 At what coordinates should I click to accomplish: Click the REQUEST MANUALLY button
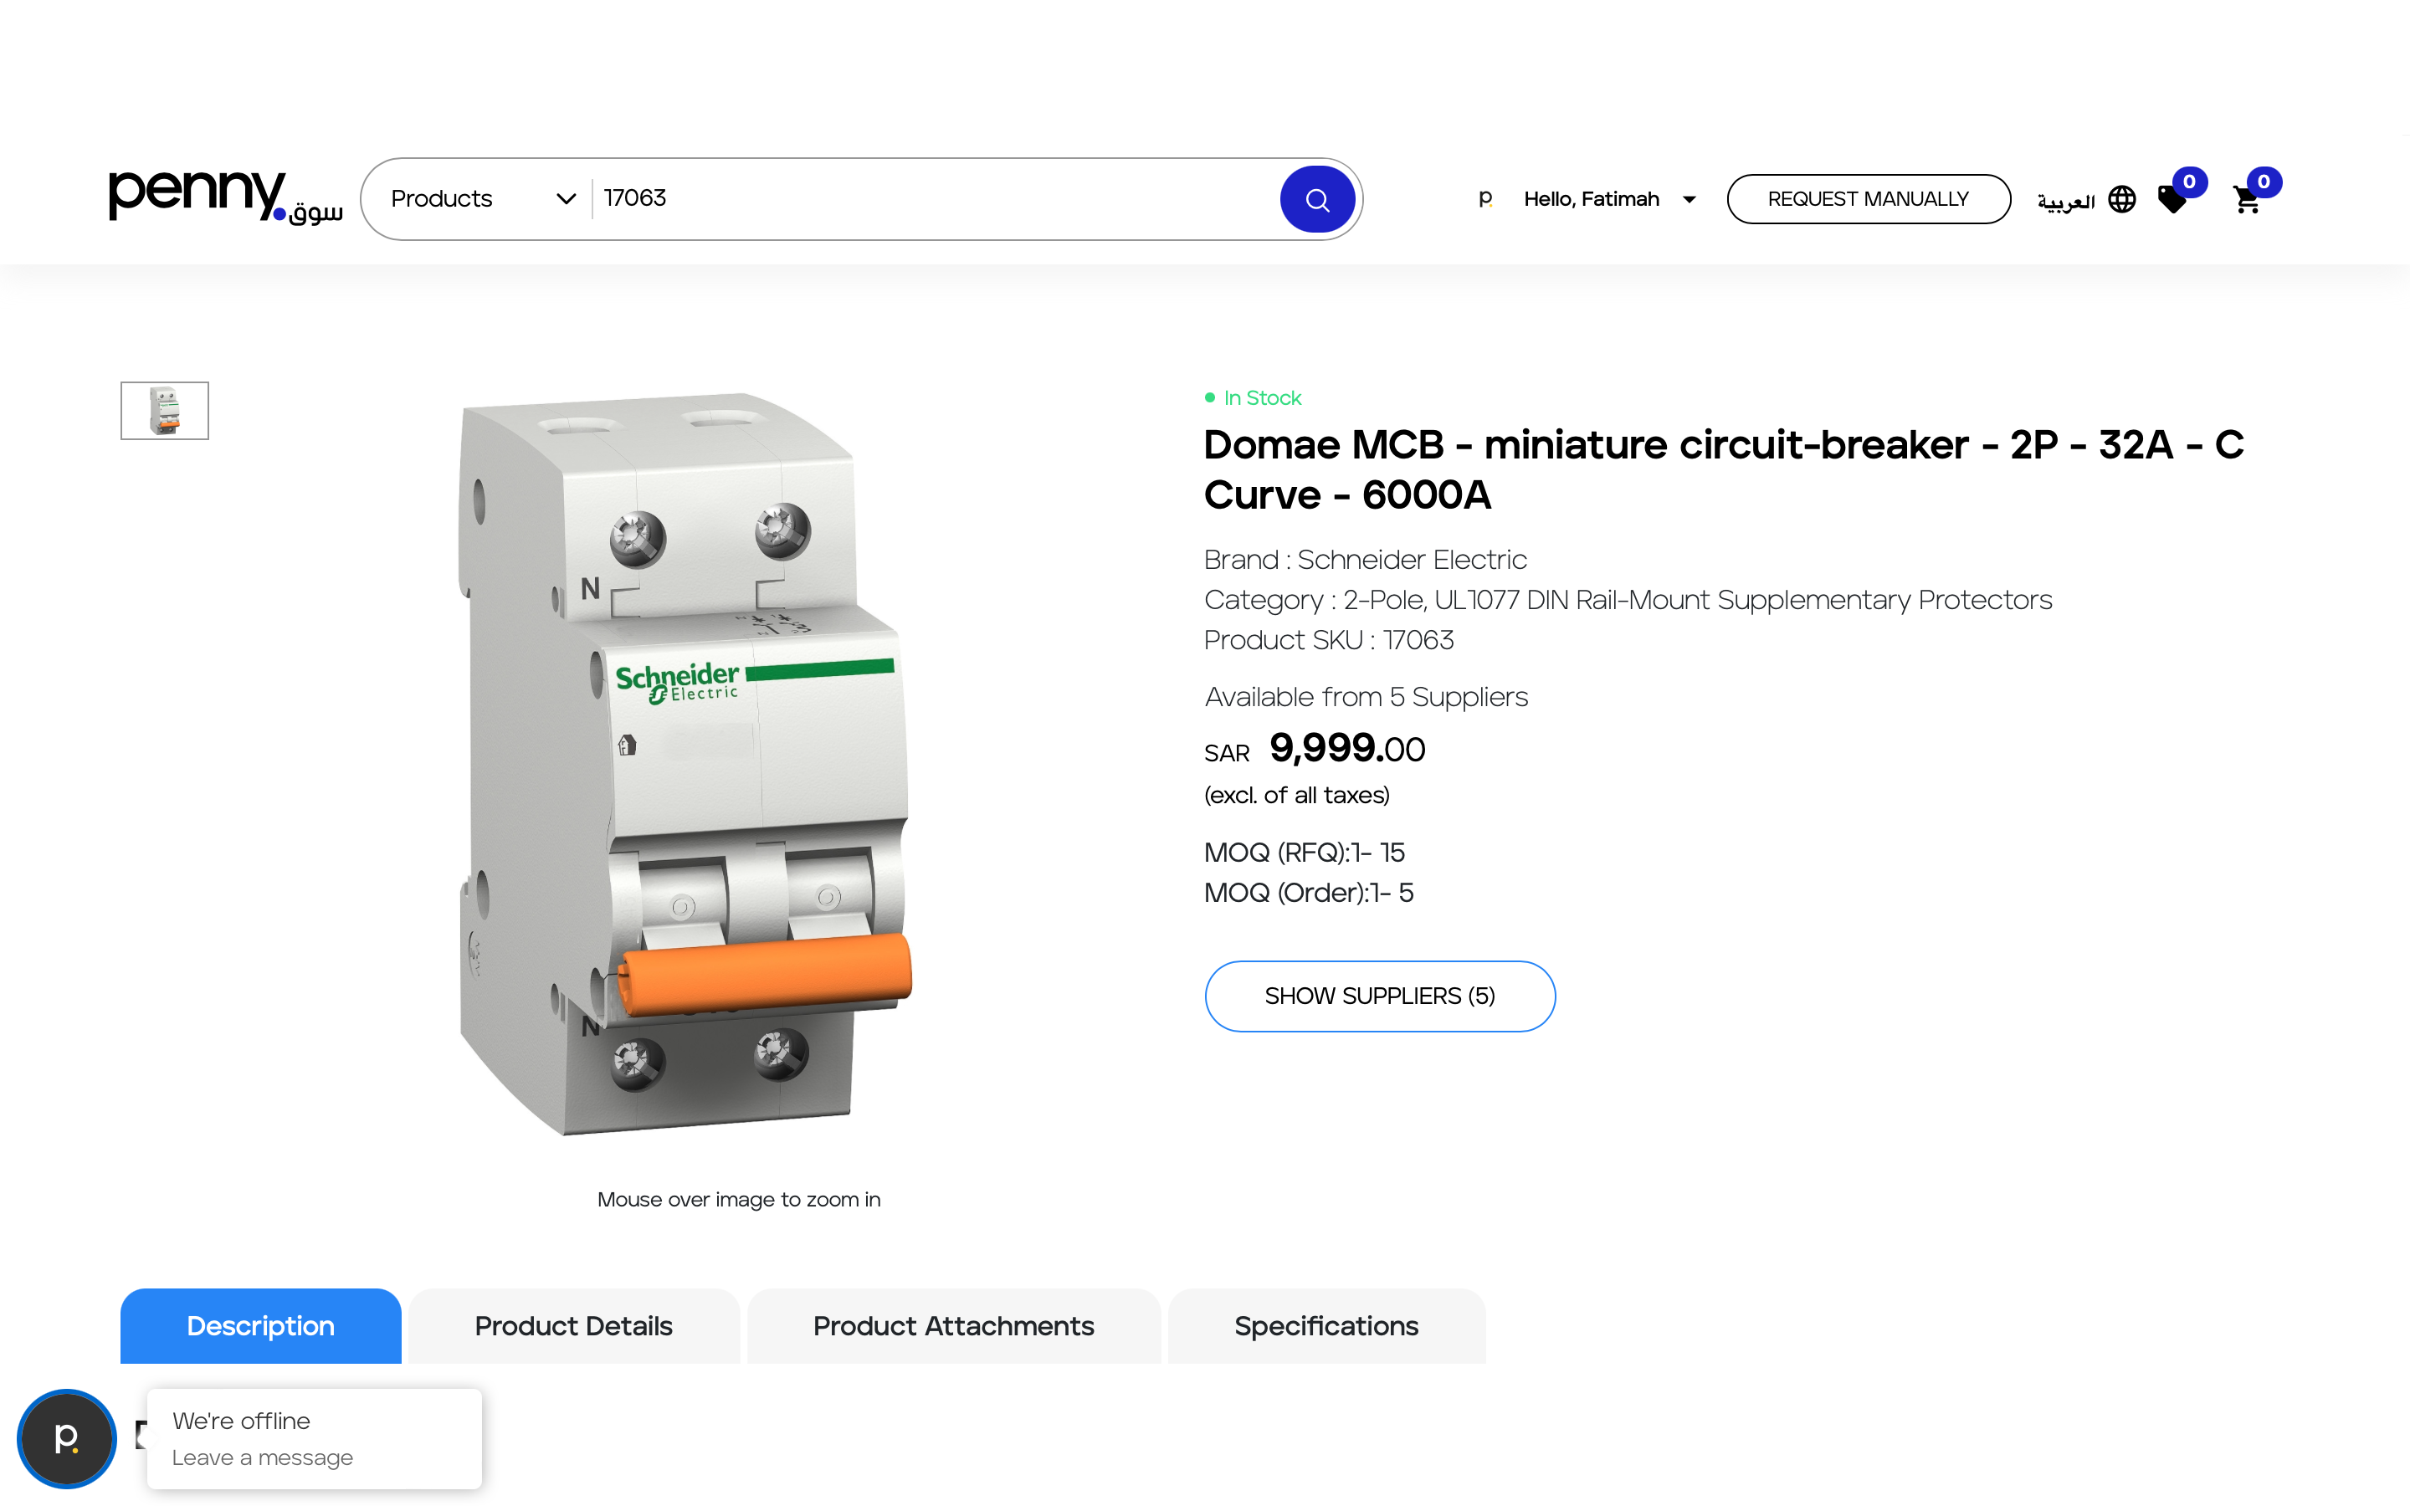1869,199
